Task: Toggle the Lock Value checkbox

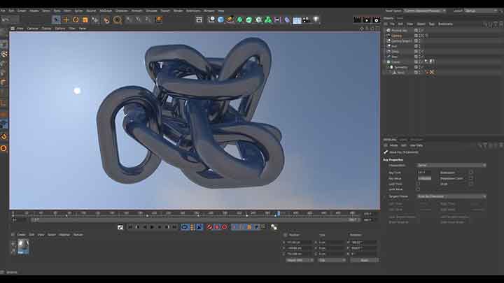Action: click(418, 189)
